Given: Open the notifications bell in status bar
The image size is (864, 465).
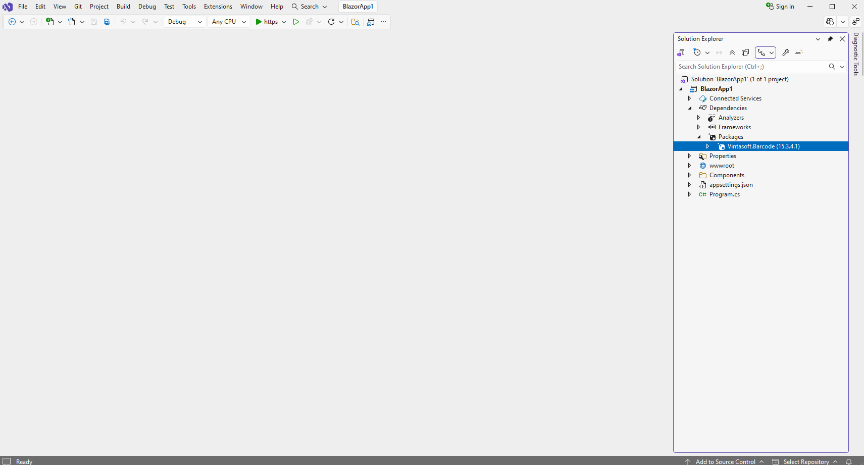Looking at the screenshot, I should (849, 461).
